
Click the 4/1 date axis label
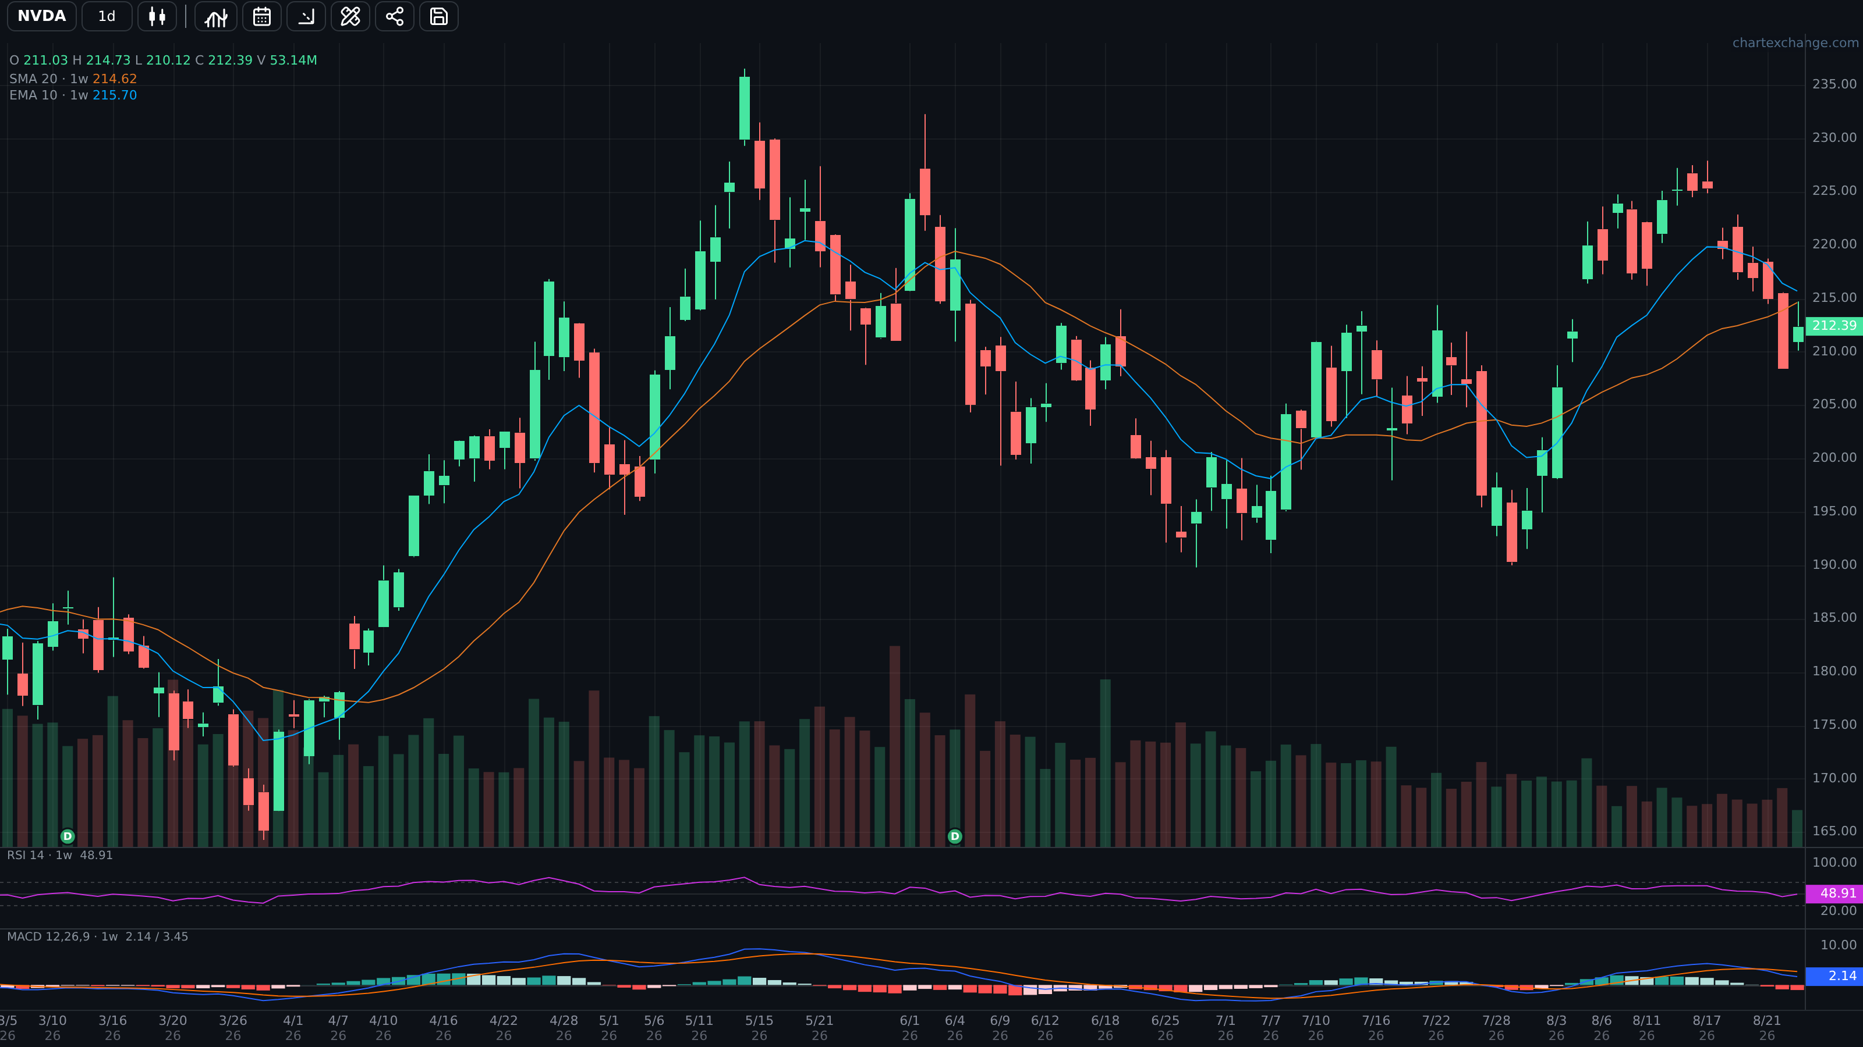(x=293, y=1027)
